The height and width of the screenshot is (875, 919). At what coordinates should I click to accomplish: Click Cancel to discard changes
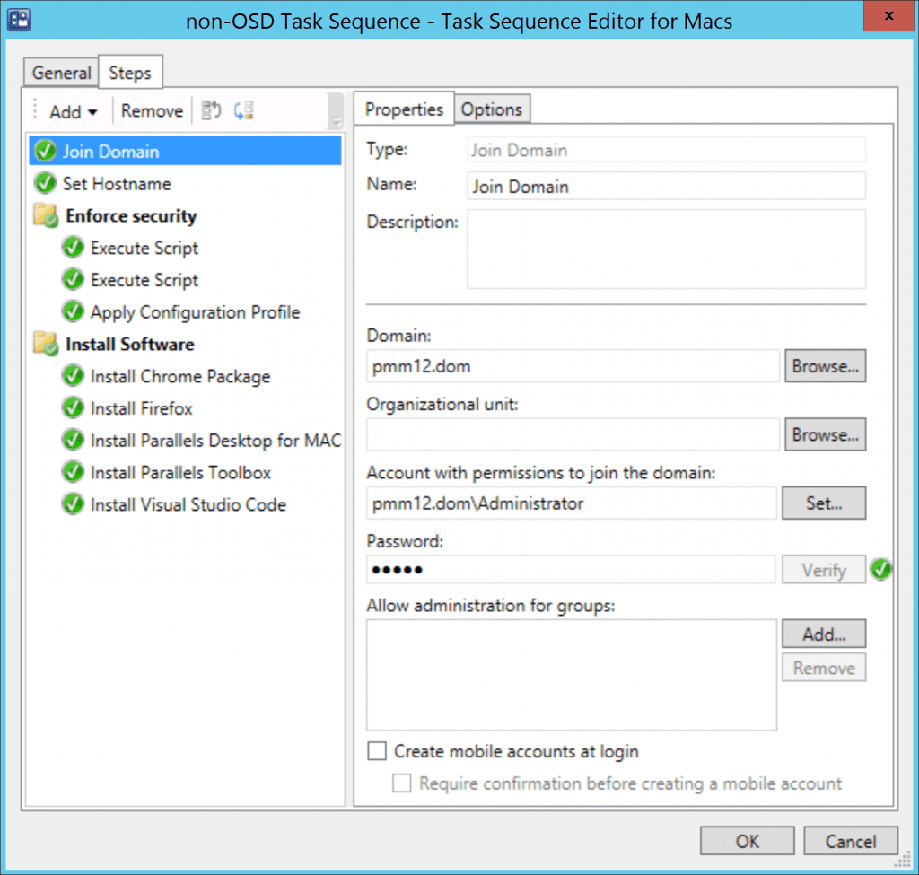click(851, 841)
